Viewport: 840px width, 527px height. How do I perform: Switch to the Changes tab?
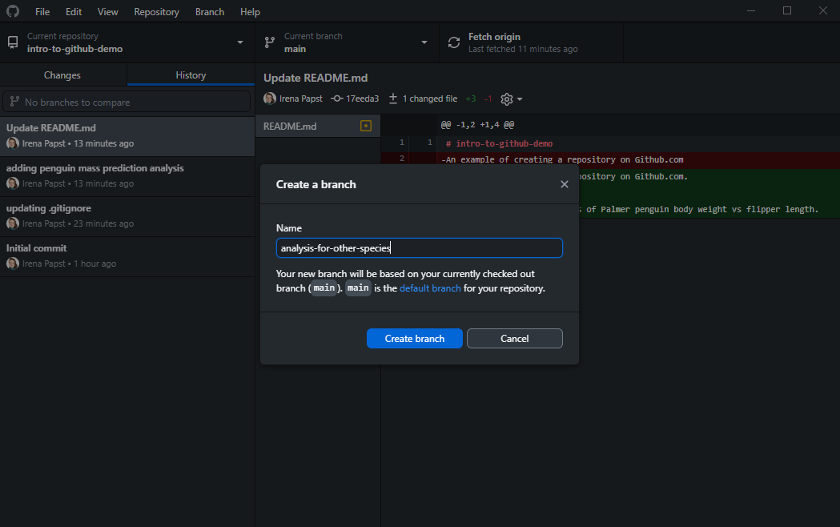62,75
